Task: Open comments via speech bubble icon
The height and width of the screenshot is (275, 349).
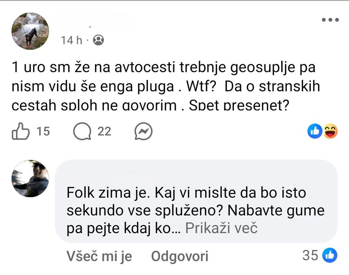Action: (82, 131)
